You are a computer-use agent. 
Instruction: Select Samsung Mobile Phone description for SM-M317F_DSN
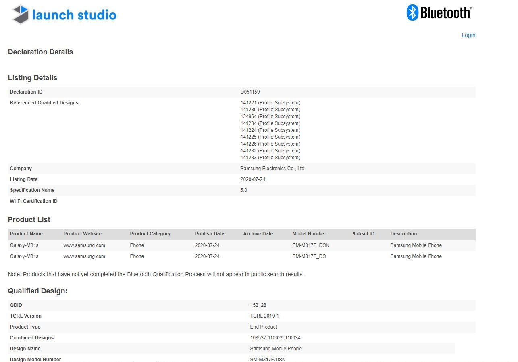tap(416, 245)
